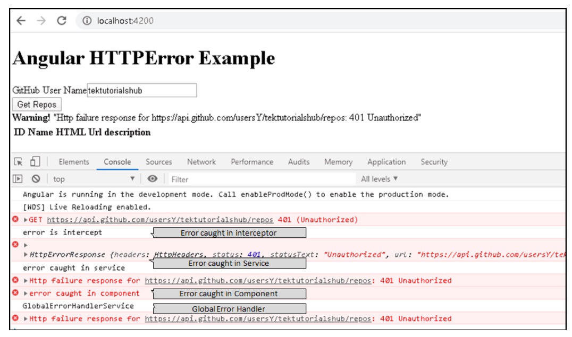Click the site info icon in address bar

87,21
